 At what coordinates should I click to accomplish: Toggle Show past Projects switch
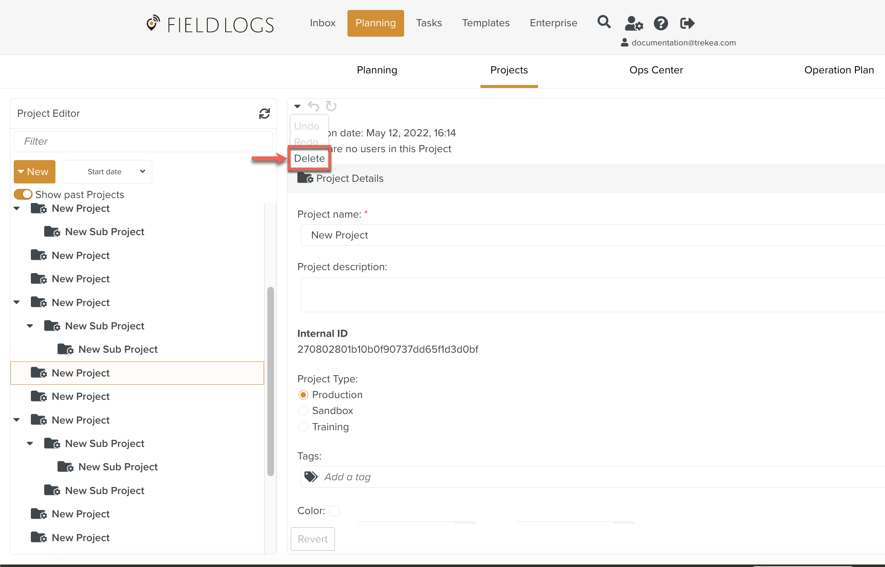pyautogui.click(x=23, y=194)
